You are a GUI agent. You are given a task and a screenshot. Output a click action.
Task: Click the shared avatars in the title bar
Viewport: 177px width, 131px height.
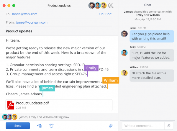coord(97,5)
